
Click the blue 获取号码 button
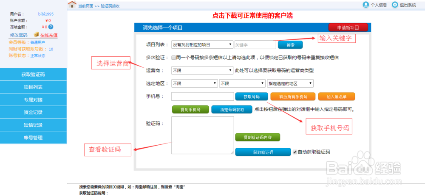pos(252,97)
